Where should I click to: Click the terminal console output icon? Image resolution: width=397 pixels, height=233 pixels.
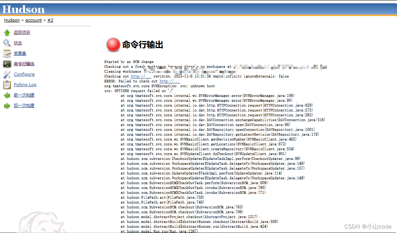[7, 64]
